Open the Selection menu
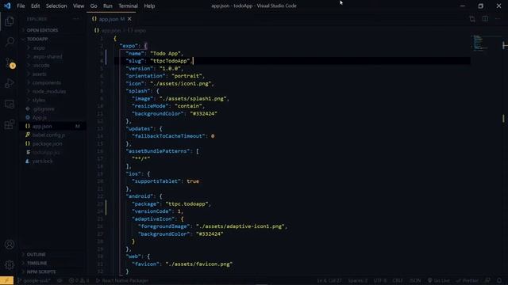Screen dimensions: 508x285 coord(56,6)
